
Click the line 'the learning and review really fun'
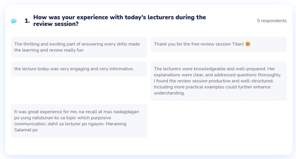click(x=49, y=50)
